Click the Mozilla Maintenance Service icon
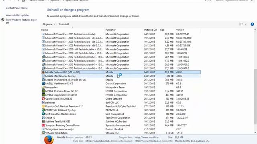 click(x=43, y=76)
